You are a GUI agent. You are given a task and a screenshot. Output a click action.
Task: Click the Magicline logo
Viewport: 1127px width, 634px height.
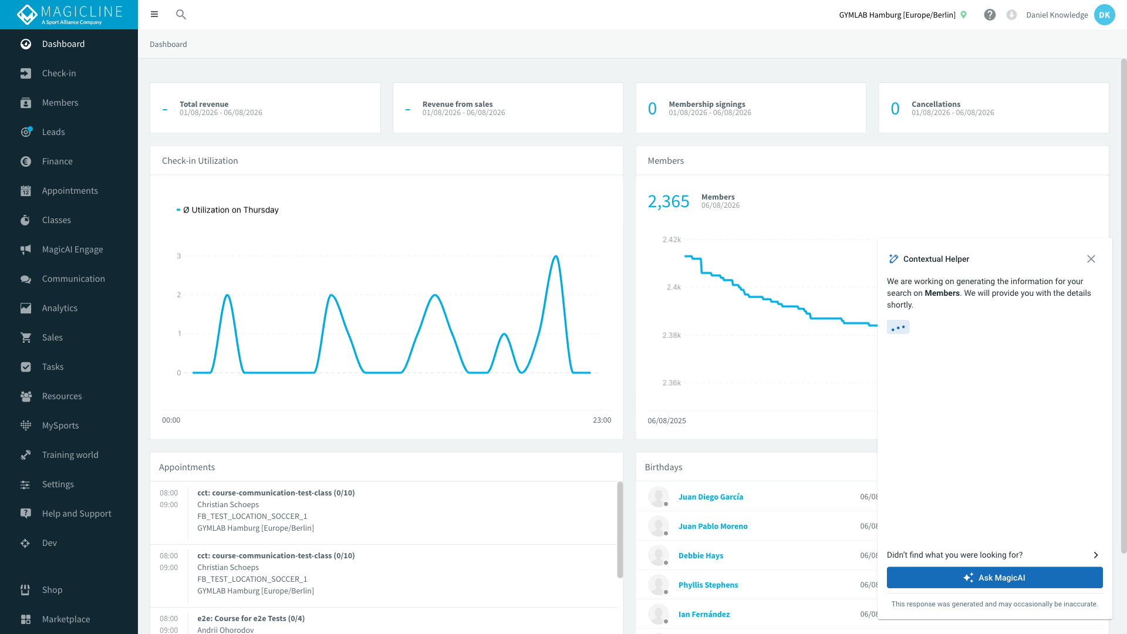[x=69, y=15]
